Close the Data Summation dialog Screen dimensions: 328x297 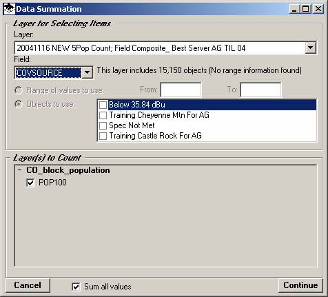[x=318, y=9]
